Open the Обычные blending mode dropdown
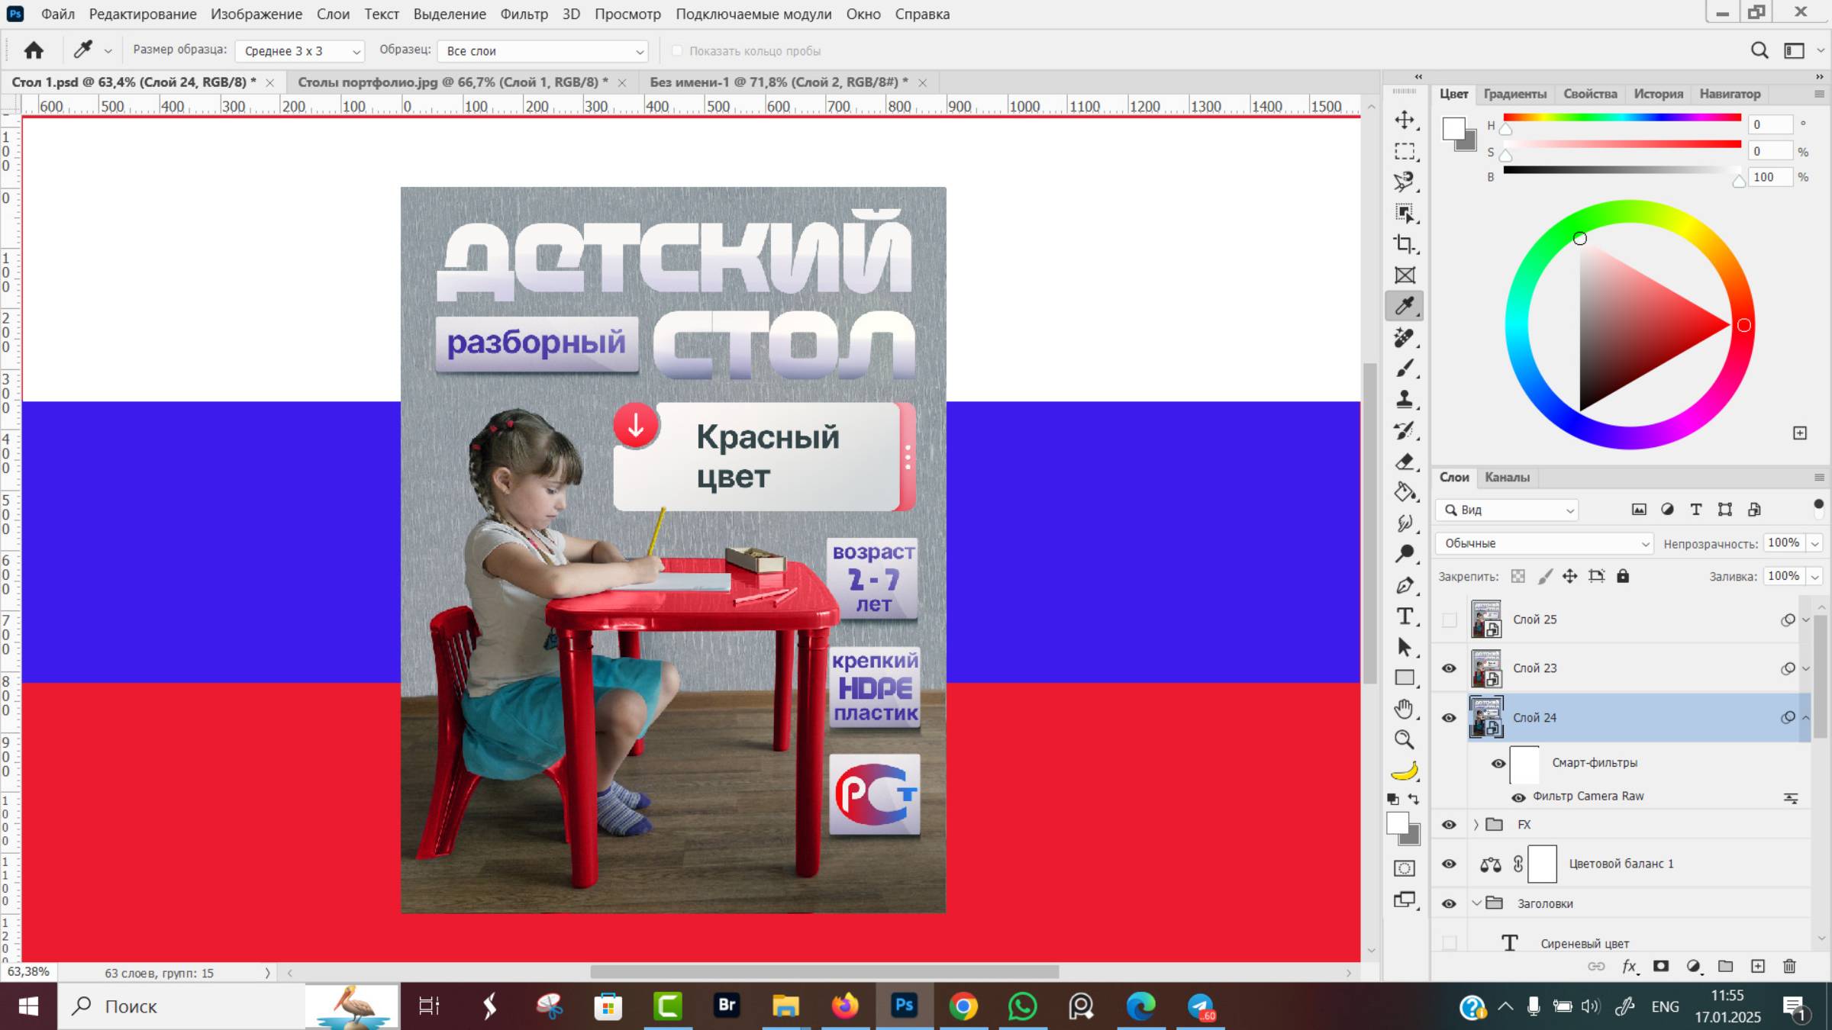Image resolution: width=1832 pixels, height=1030 pixels. [x=1543, y=543]
